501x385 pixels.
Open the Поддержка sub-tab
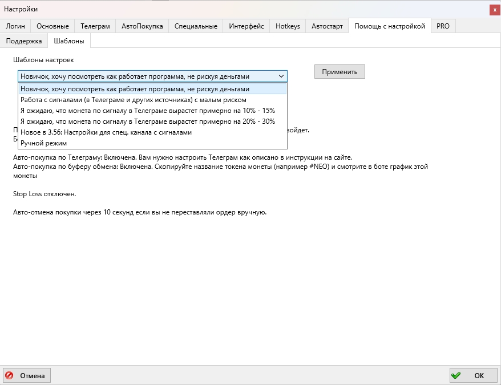coord(24,41)
